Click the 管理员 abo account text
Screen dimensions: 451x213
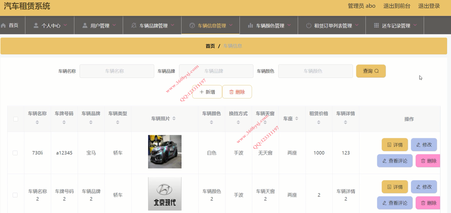click(x=362, y=6)
